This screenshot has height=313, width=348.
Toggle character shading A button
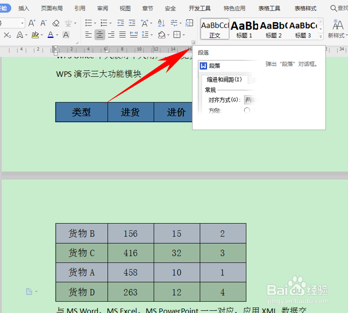[x=66, y=35]
